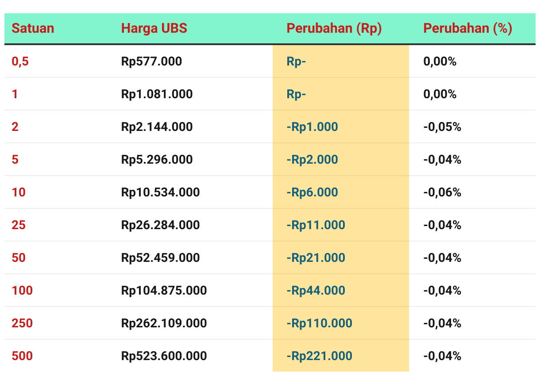Select the Perubahan (Rp) column header
The height and width of the screenshot is (376, 540).
tap(334, 28)
